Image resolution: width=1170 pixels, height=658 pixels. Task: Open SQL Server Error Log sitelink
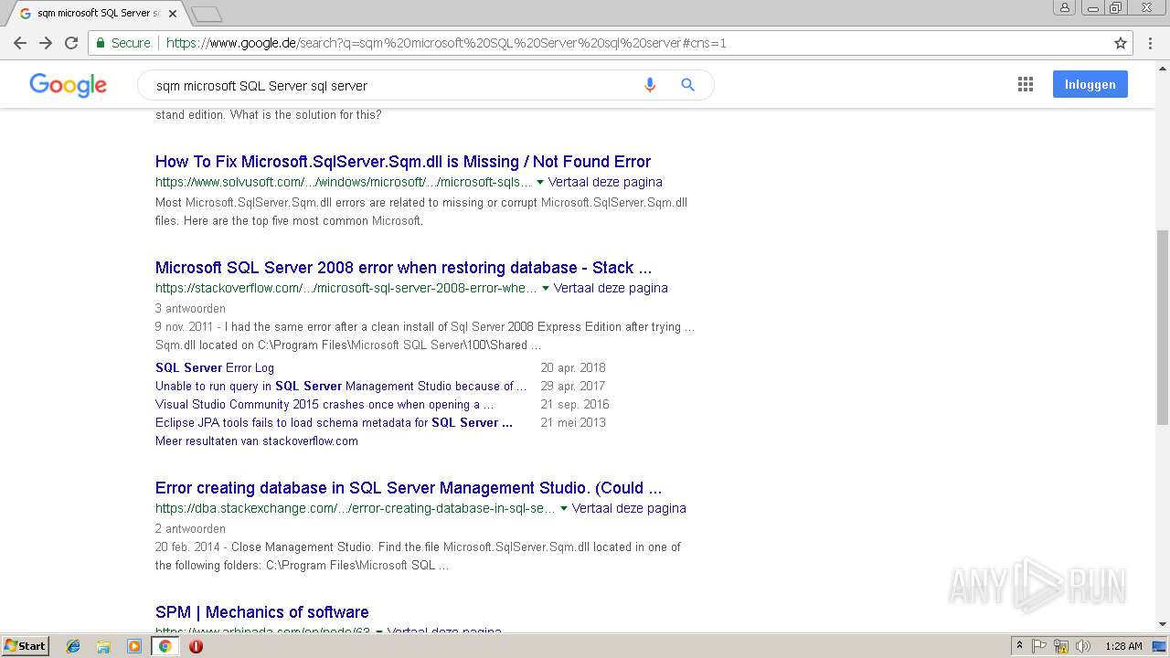tap(215, 367)
